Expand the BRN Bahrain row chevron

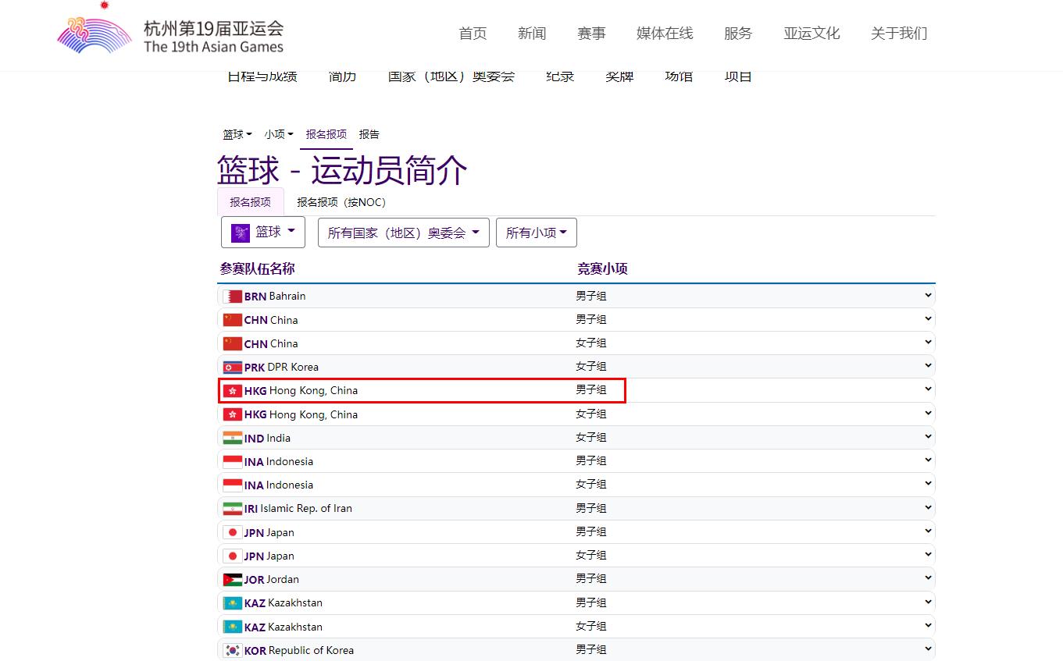(928, 296)
